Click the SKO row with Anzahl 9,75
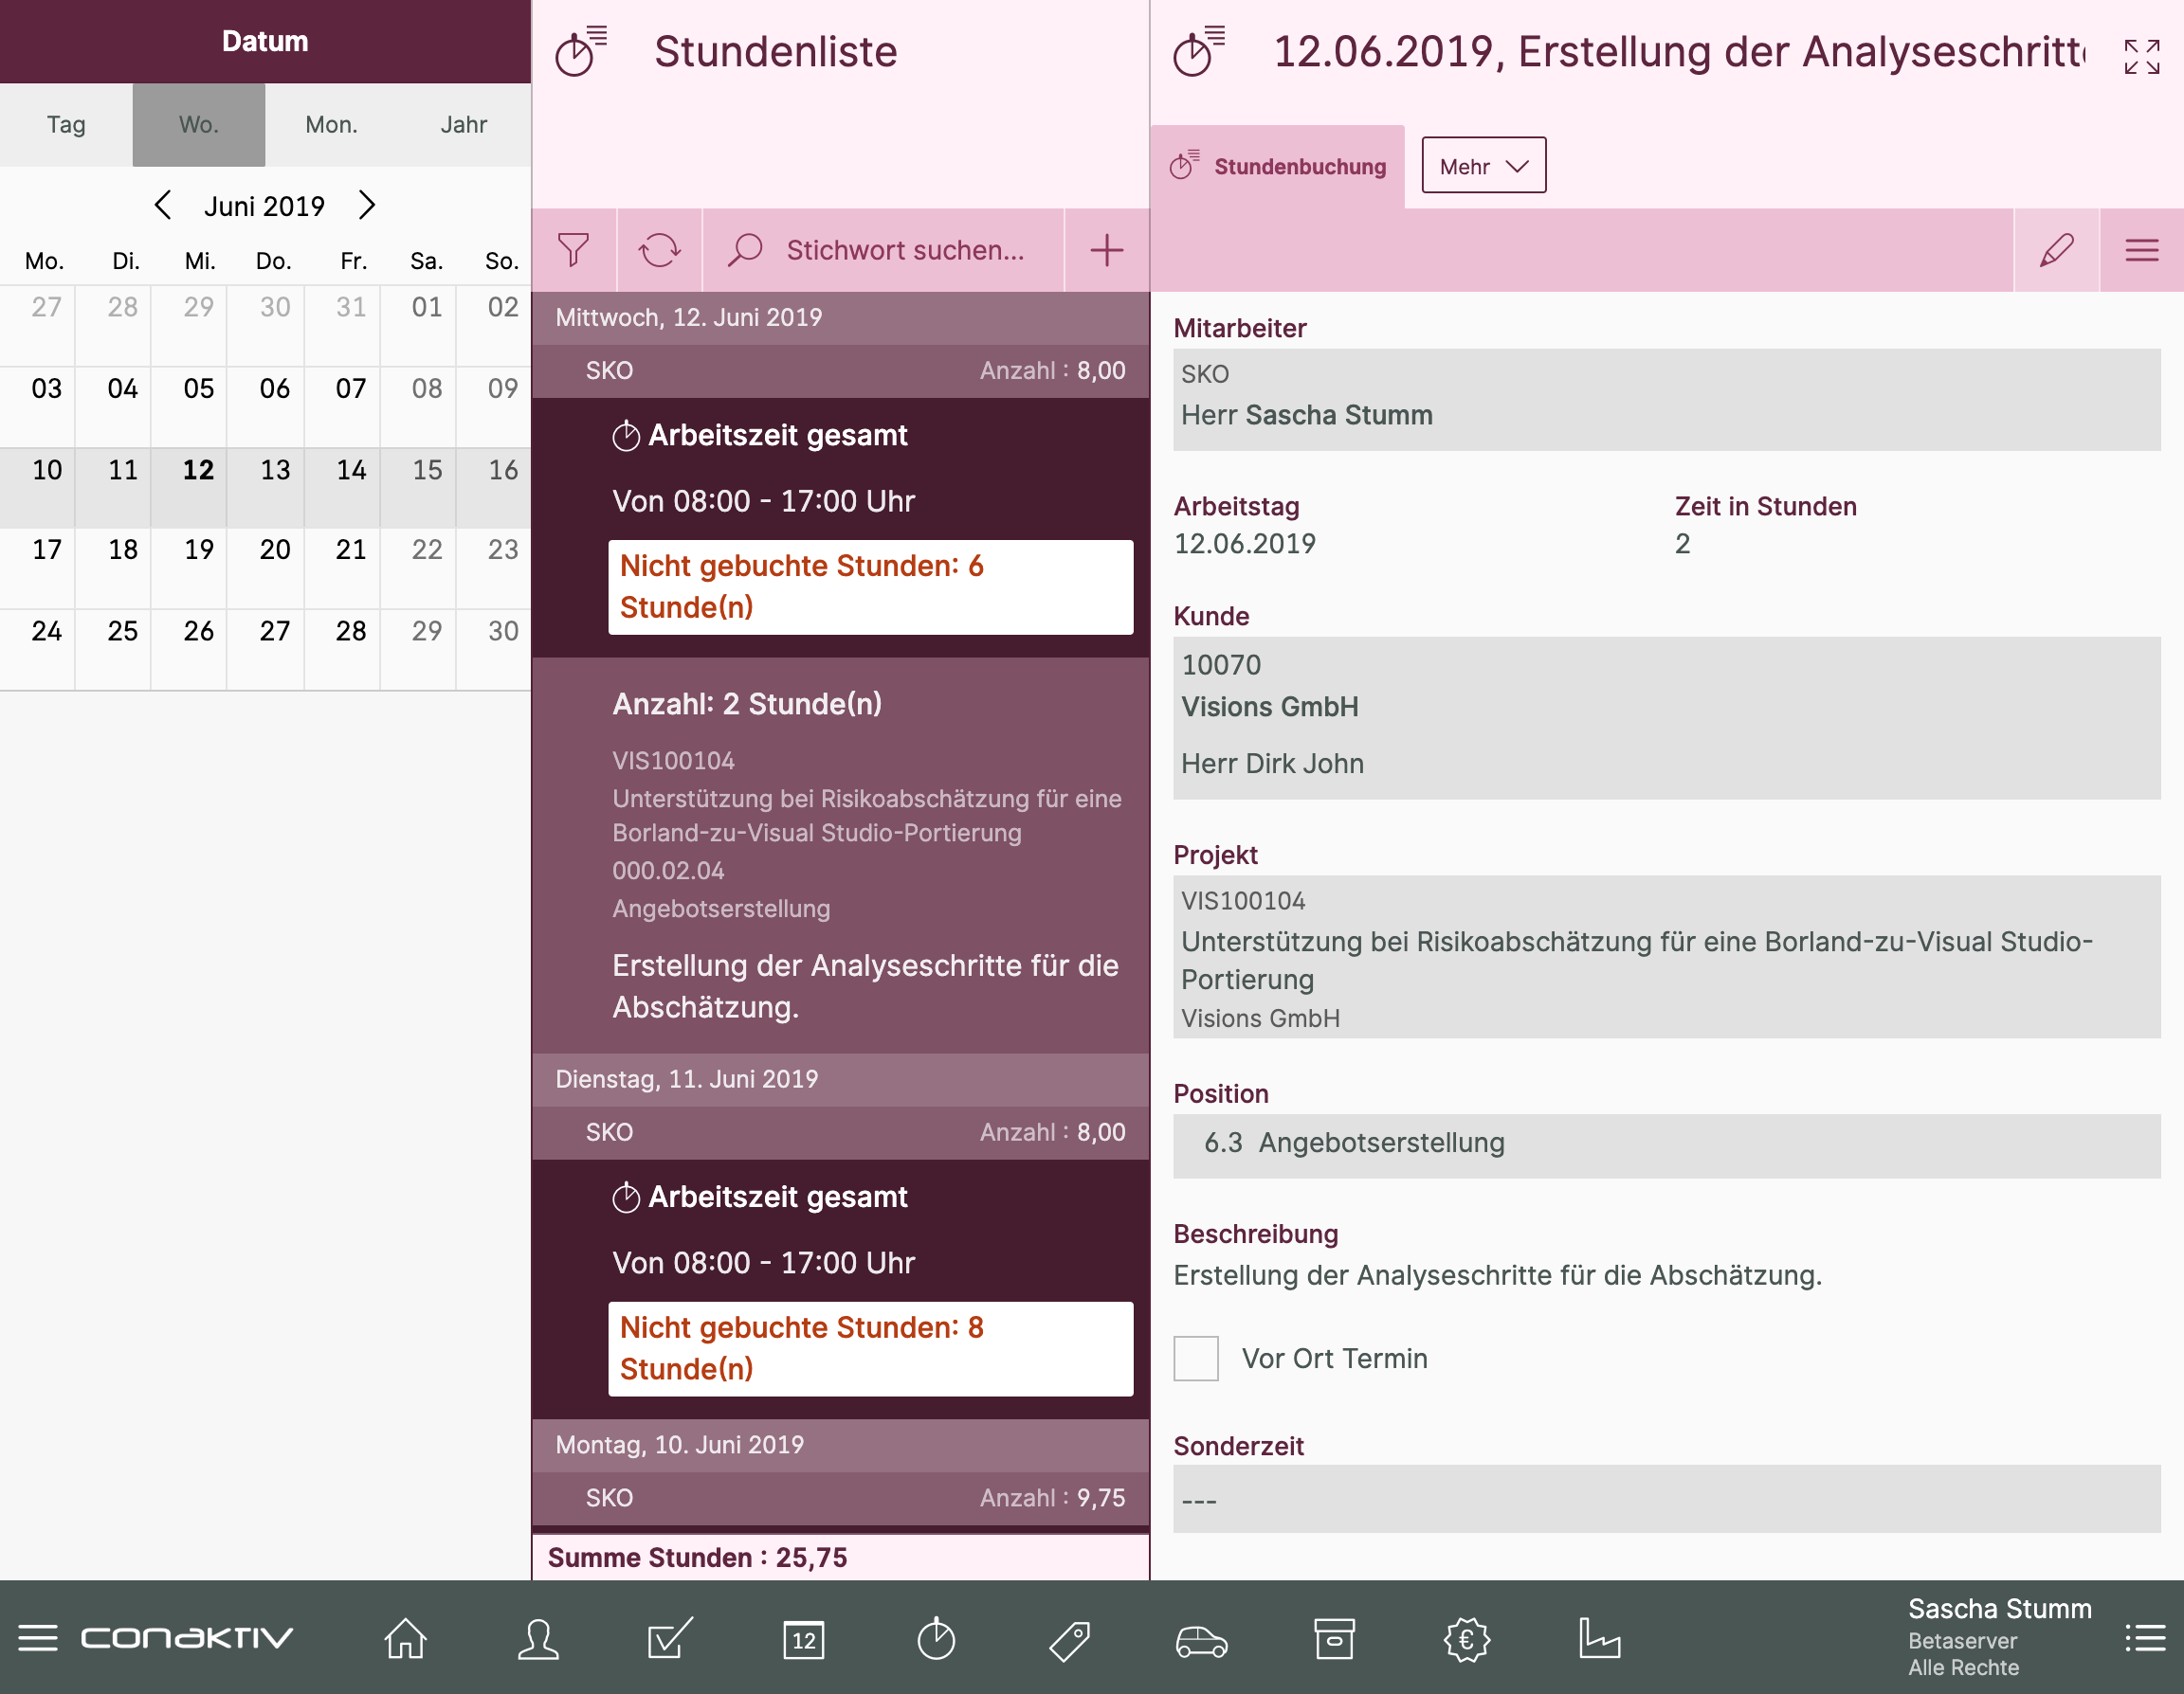Viewport: 2184px width, 1694px height. 840,1498
